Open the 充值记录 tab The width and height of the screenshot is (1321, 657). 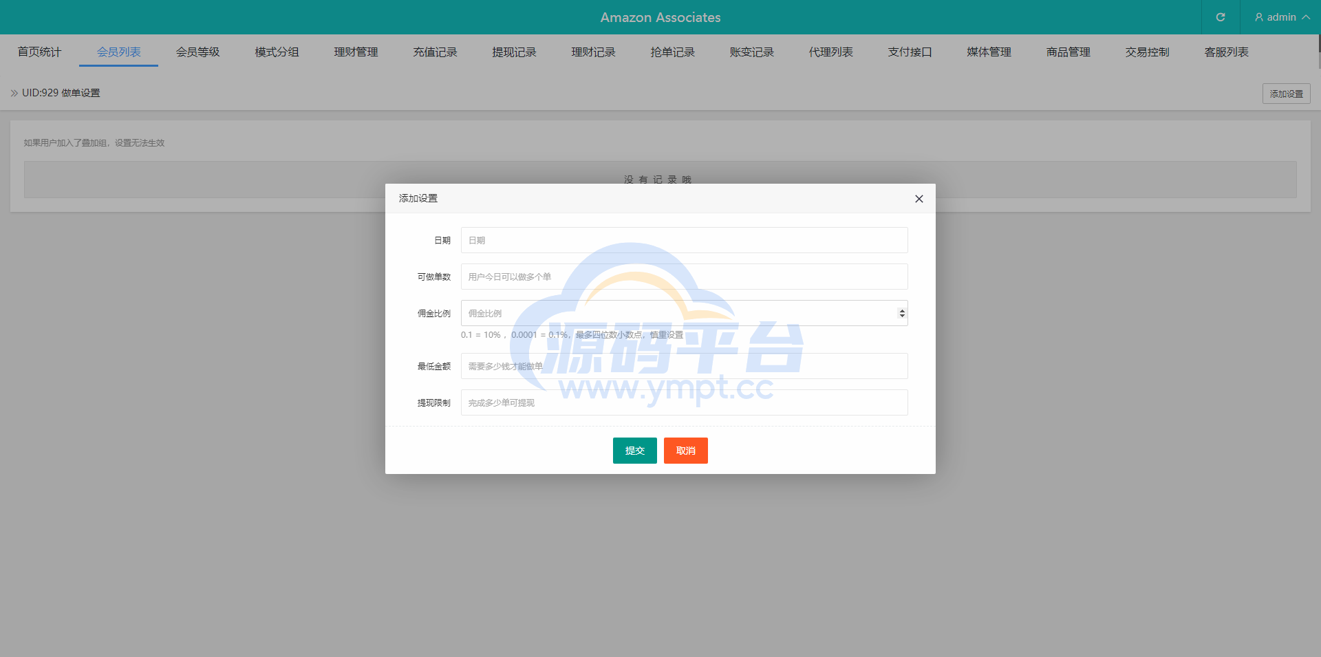435,52
